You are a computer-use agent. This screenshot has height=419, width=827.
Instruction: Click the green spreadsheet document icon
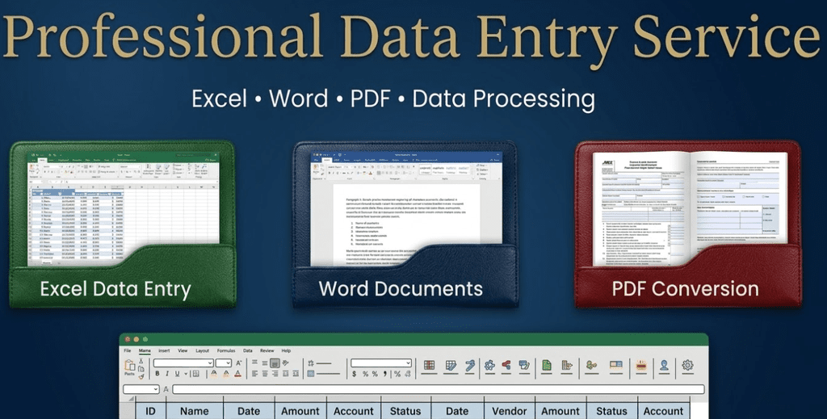pos(547,366)
